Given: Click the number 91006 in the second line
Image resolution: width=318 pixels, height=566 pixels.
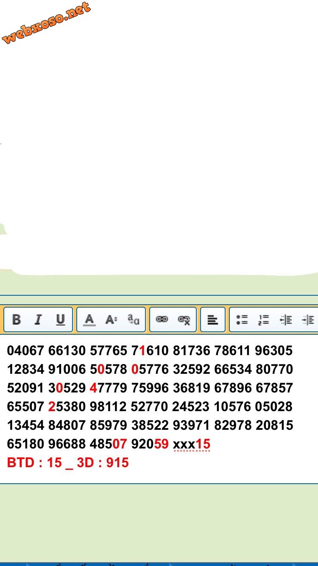Looking at the screenshot, I should tap(67, 369).
